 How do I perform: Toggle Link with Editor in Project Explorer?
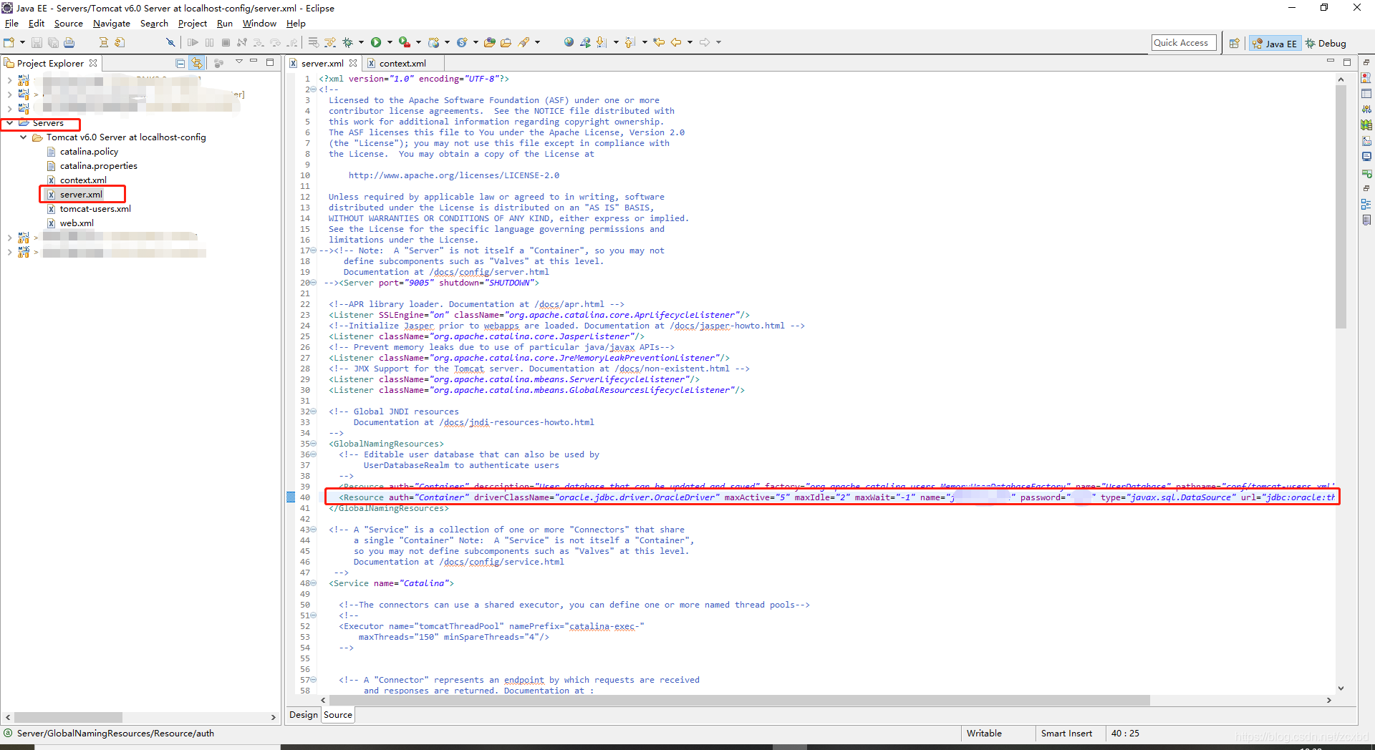tap(197, 63)
